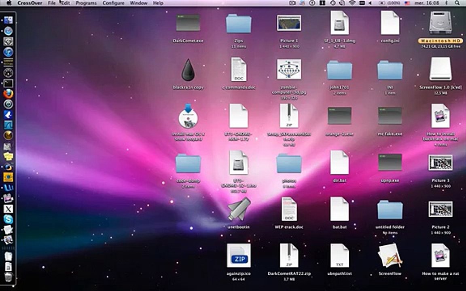Open the Configure menu
This screenshot has width=466, height=291.
[x=114, y=3]
